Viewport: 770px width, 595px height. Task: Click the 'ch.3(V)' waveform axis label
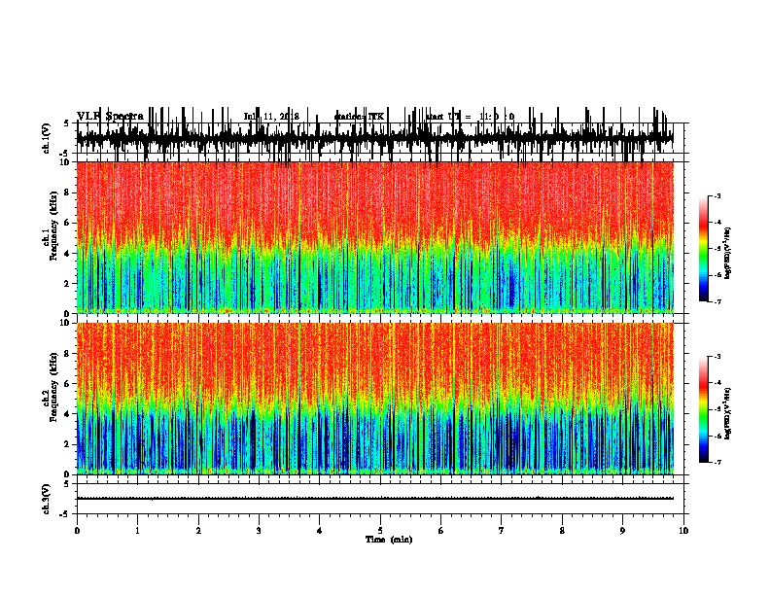pyautogui.click(x=47, y=499)
